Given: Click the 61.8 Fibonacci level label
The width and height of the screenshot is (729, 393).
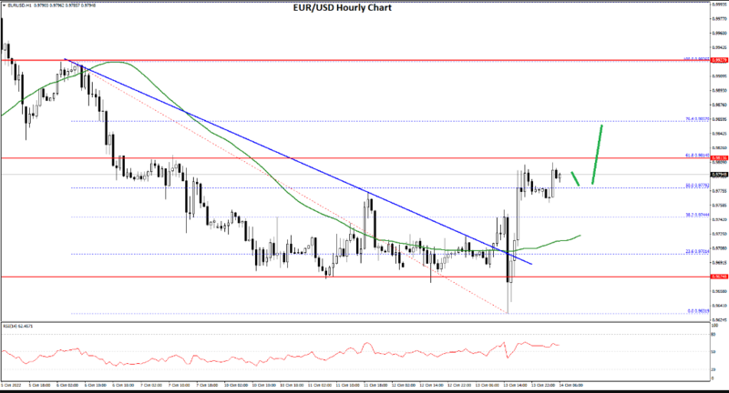Looking at the screenshot, I should coord(697,156).
